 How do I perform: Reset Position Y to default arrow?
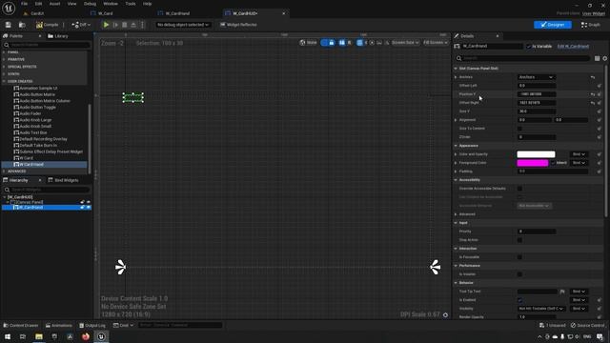[593, 94]
